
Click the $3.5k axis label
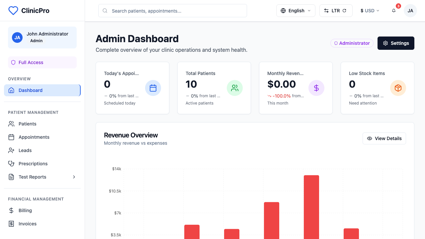[116, 235]
